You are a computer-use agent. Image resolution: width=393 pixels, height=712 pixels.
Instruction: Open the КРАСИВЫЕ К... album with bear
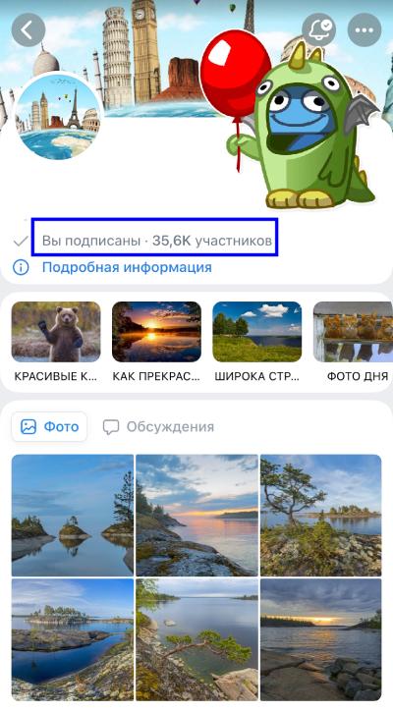click(x=56, y=342)
